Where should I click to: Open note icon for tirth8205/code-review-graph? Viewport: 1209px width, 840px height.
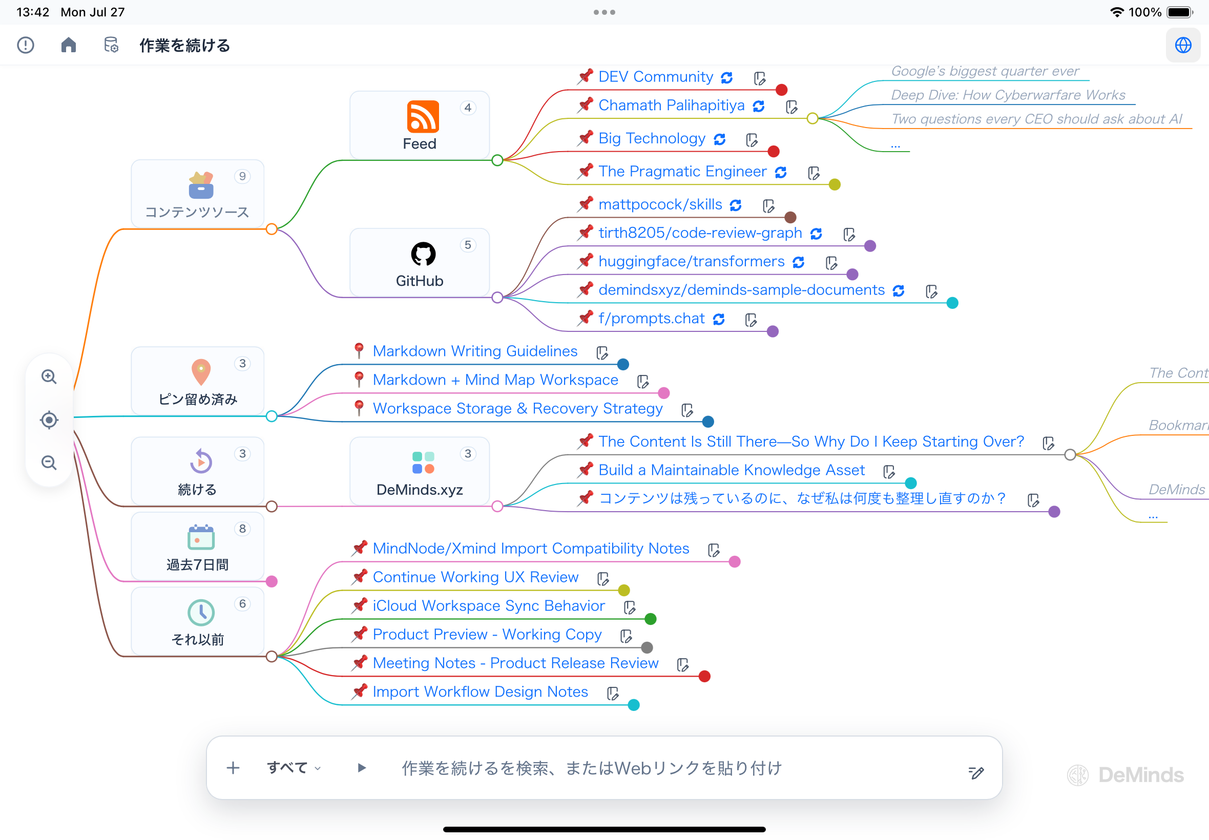[x=849, y=235]
